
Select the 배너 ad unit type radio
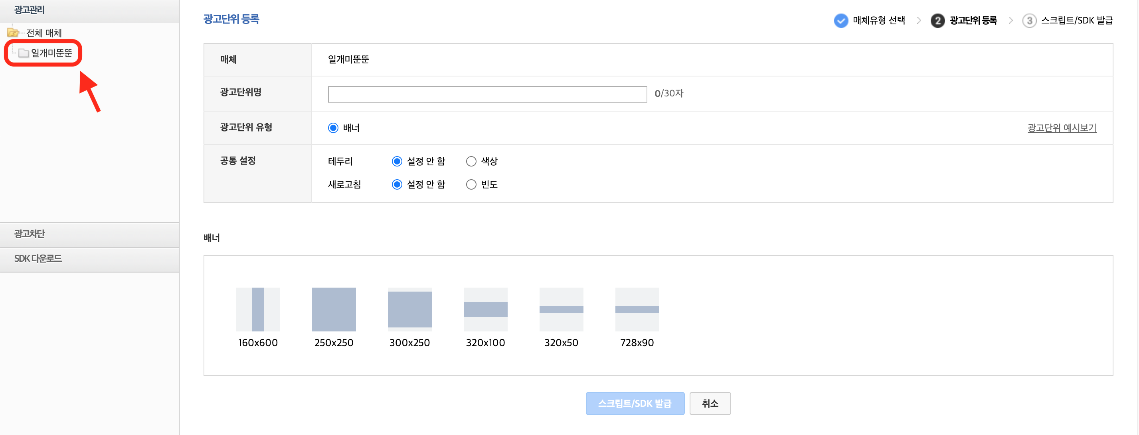(x=333, y=128)
